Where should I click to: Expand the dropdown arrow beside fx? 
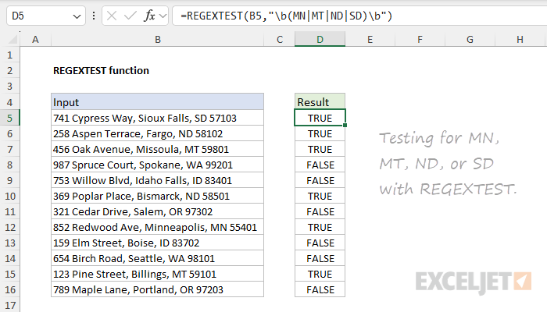(163, 16)
